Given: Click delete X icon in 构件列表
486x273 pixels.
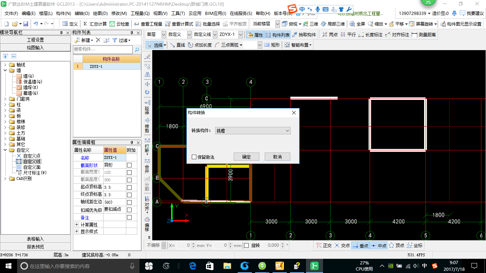Looking at the screenshot, I should (98, 40).
